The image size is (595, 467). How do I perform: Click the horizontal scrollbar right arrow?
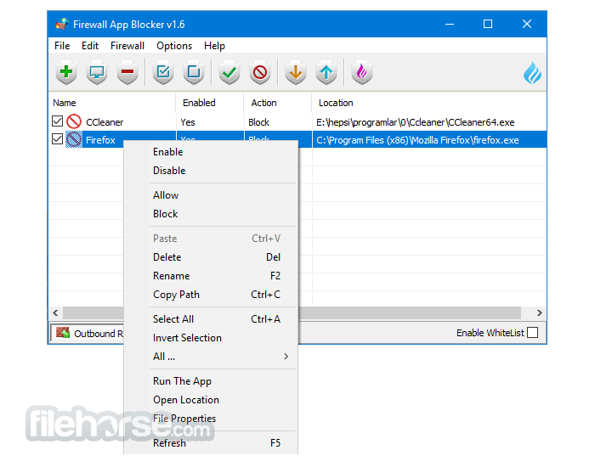pos(539,312)
